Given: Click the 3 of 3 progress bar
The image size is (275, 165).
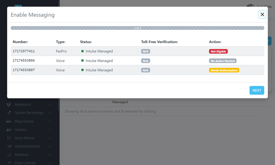Looking at the screenshot, I should click(x=137, y=28).
